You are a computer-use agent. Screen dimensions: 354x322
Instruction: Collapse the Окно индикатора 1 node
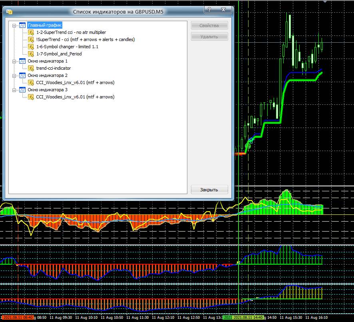tap(14, 61)
